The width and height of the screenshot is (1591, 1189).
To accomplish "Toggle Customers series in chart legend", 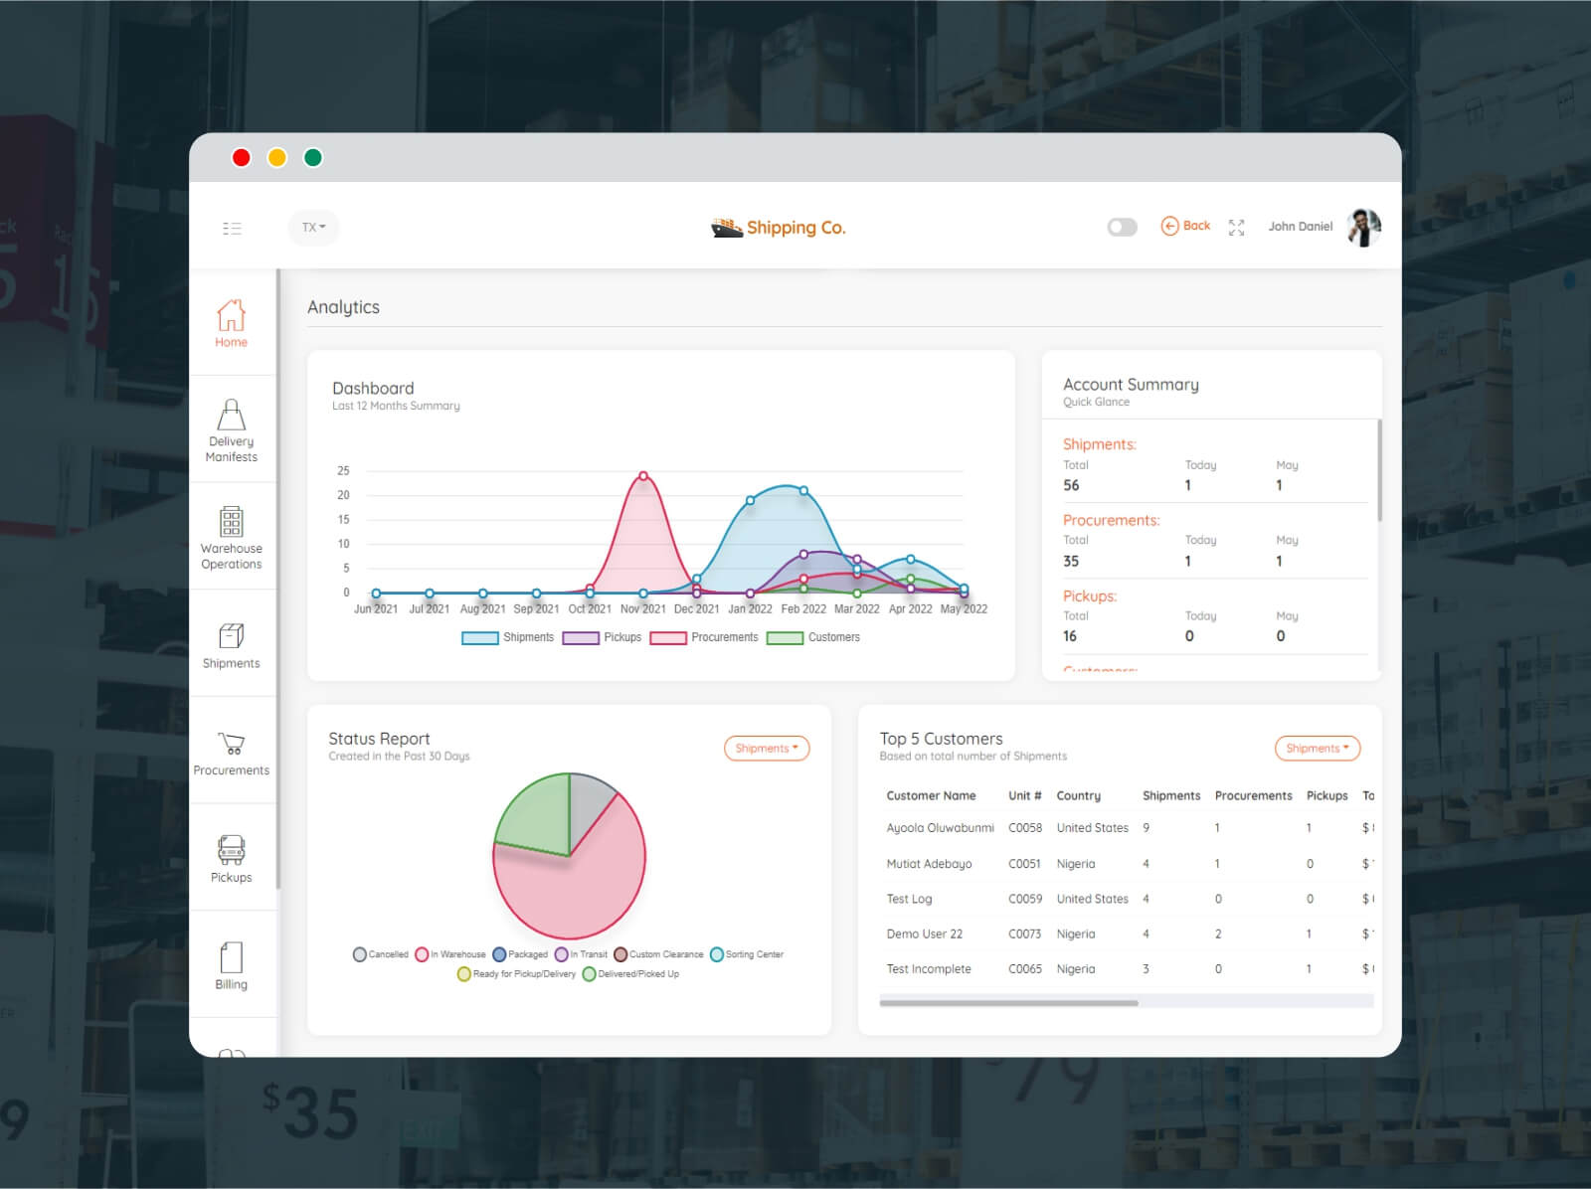I will (x=813, y=637).
